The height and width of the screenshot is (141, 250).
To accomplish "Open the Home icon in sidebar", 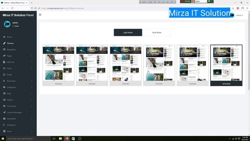I will tap(4, 37).
